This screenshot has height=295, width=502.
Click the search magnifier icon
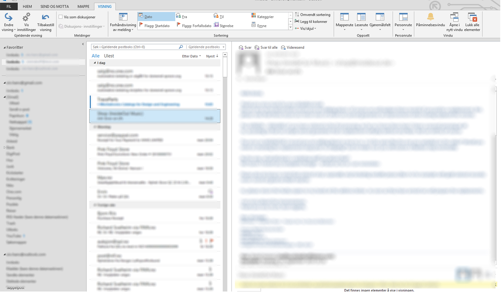pyautogui.click(x=181, y=47)
